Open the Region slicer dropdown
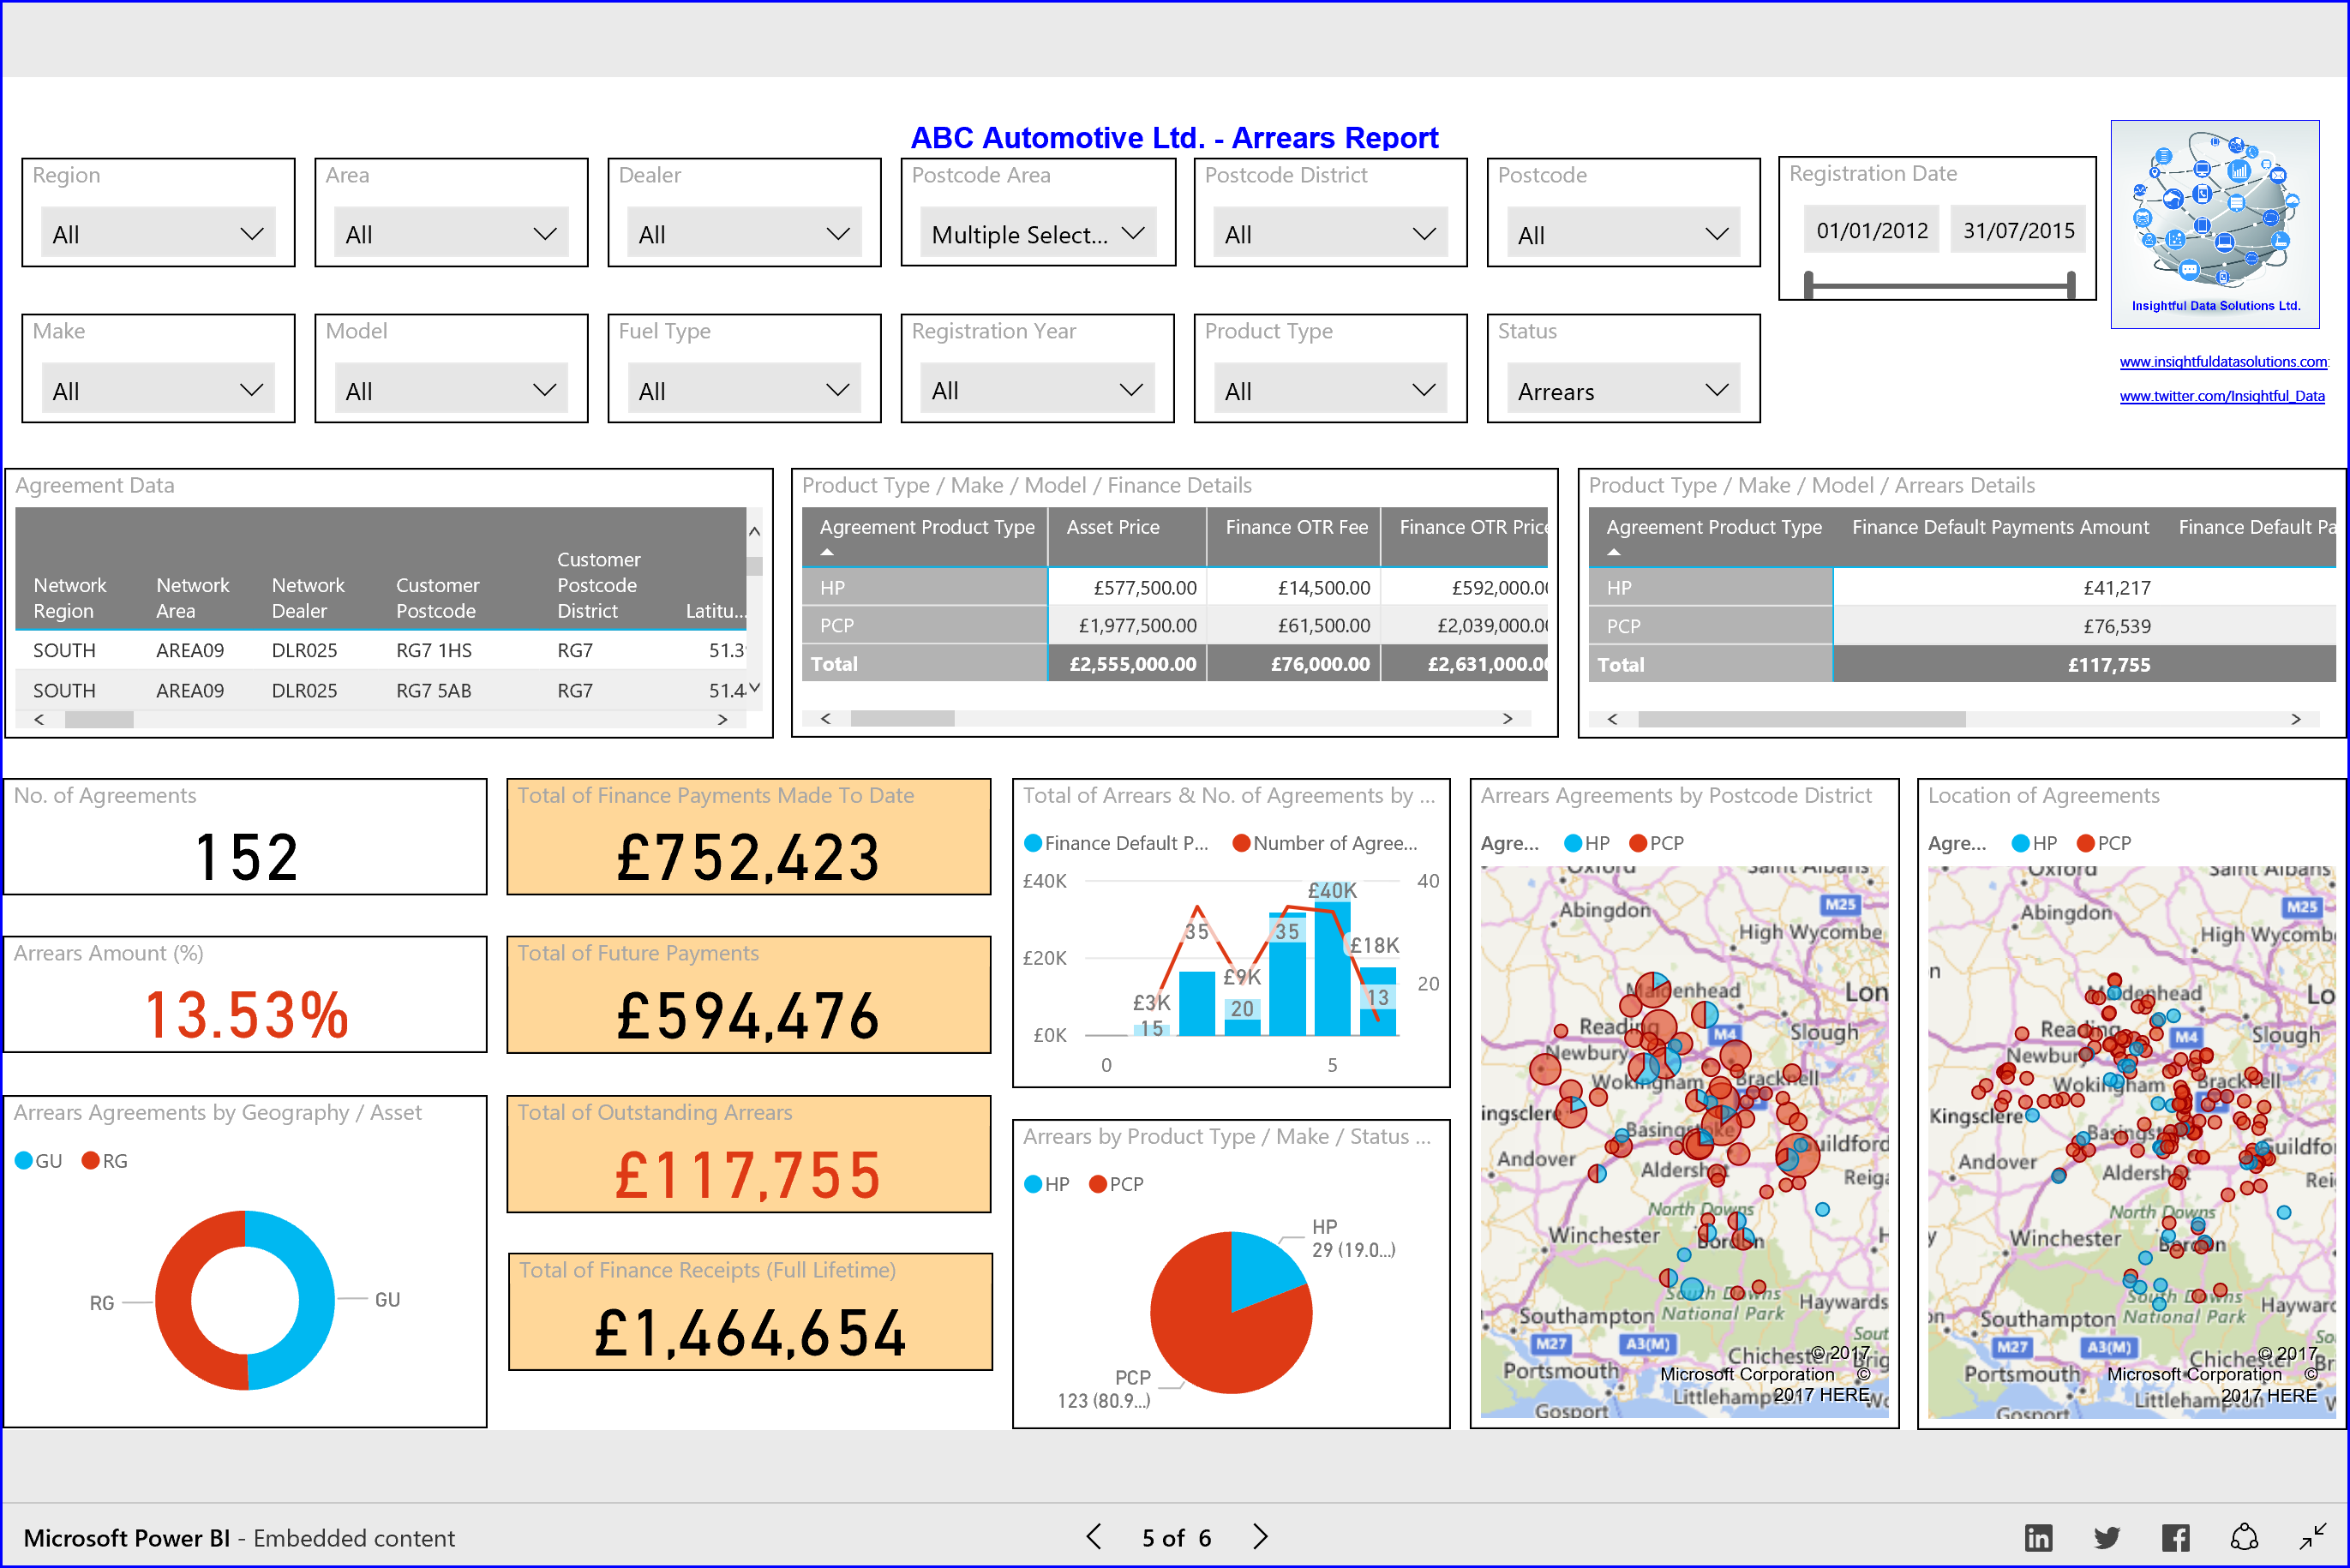Image resolution: width=2350 pixels, height=1568 pixels. click(251, 233)
